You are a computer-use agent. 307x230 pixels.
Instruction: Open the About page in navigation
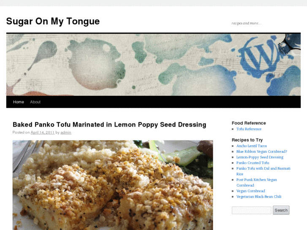point(35,102)
